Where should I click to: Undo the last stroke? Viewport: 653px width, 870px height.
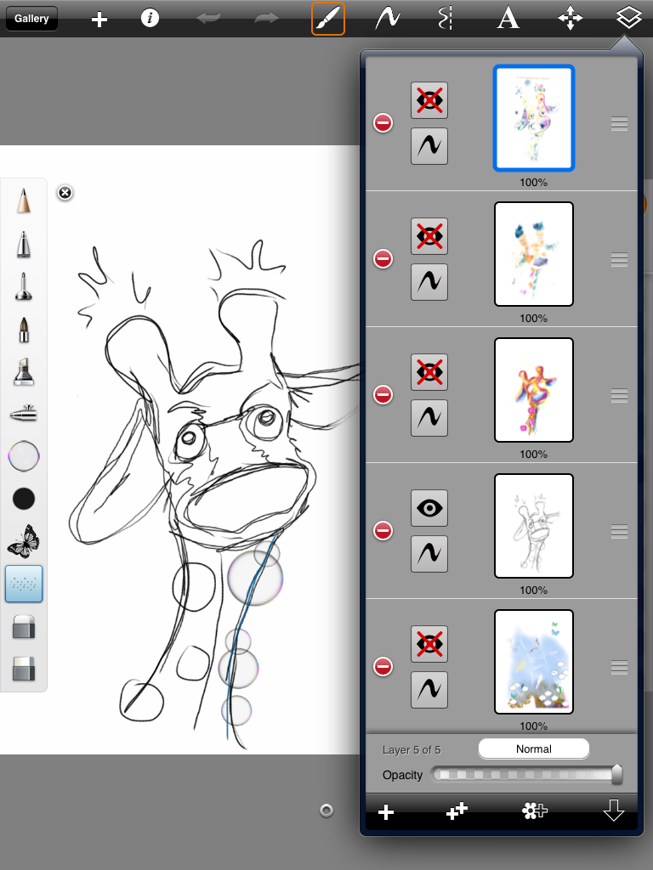point(209,19)
